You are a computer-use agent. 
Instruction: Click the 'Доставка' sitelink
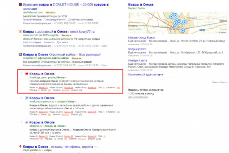pos(62,42)
